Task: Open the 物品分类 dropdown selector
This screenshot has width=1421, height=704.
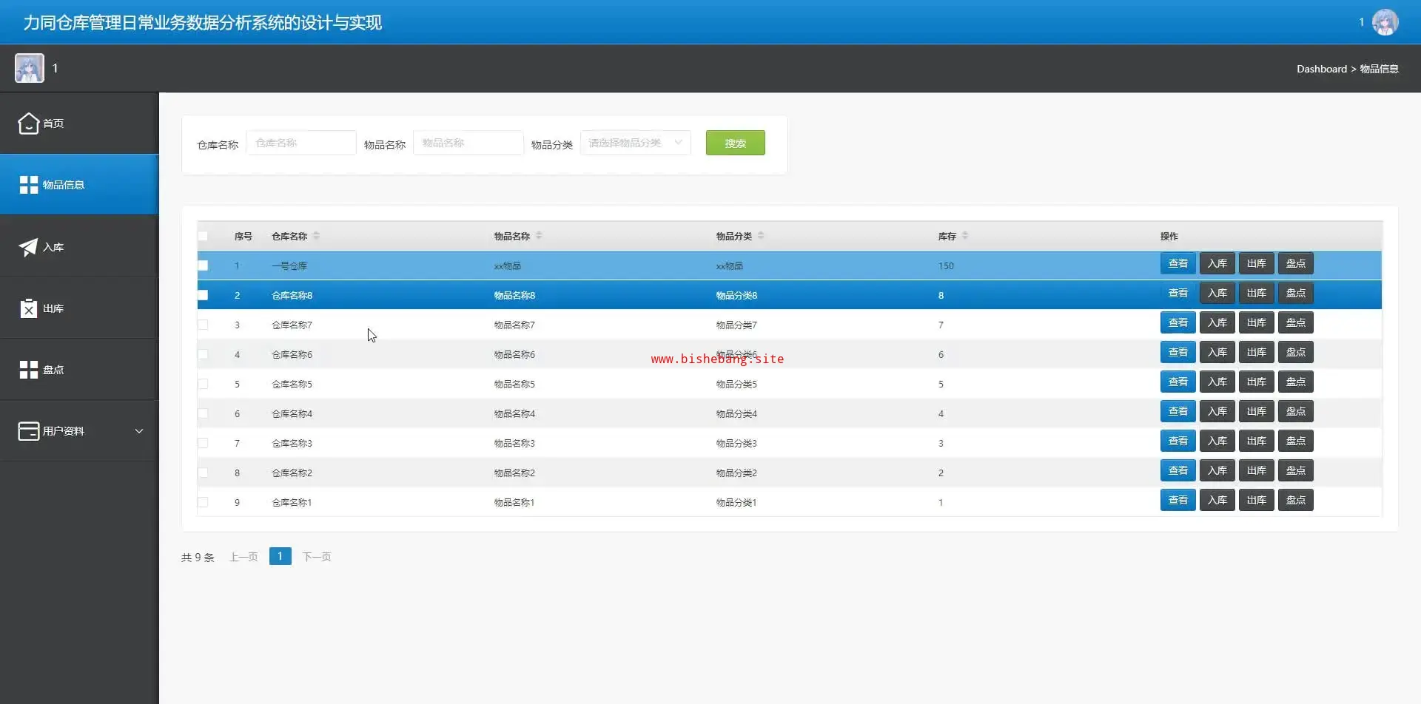Action: pyautogui.click(x=635, y=143)
